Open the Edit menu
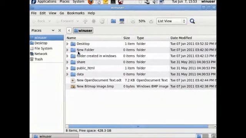Viewport: 246px width, 138px height. tap(43, 13)
